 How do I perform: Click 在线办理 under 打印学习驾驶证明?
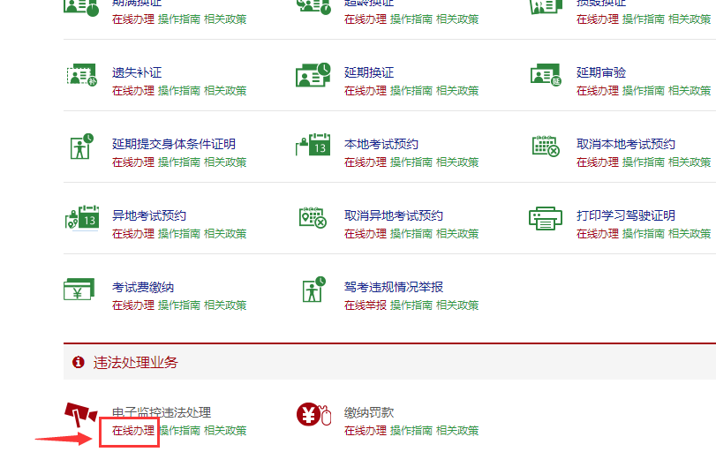(598, 234)
